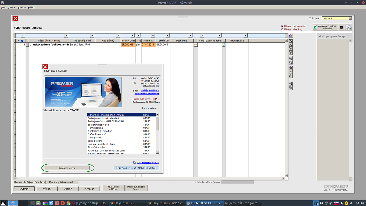Click the black screen icon button
This screenshot has width=366, height=206.
click(x=341, y=27)
